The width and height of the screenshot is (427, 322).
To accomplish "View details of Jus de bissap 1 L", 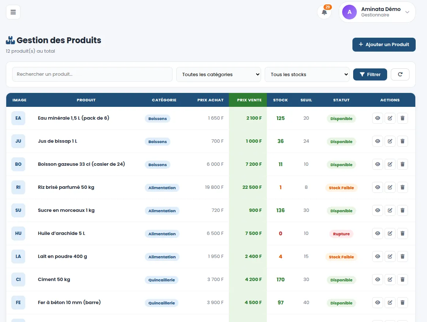I will click(377, 141).
